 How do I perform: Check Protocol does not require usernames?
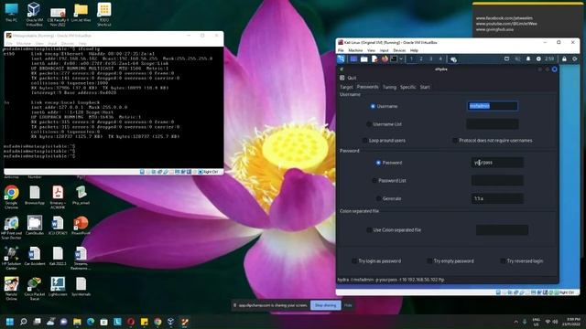(454, 141)
